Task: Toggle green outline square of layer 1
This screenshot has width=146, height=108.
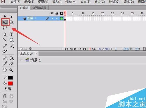Action: point(62,19)
